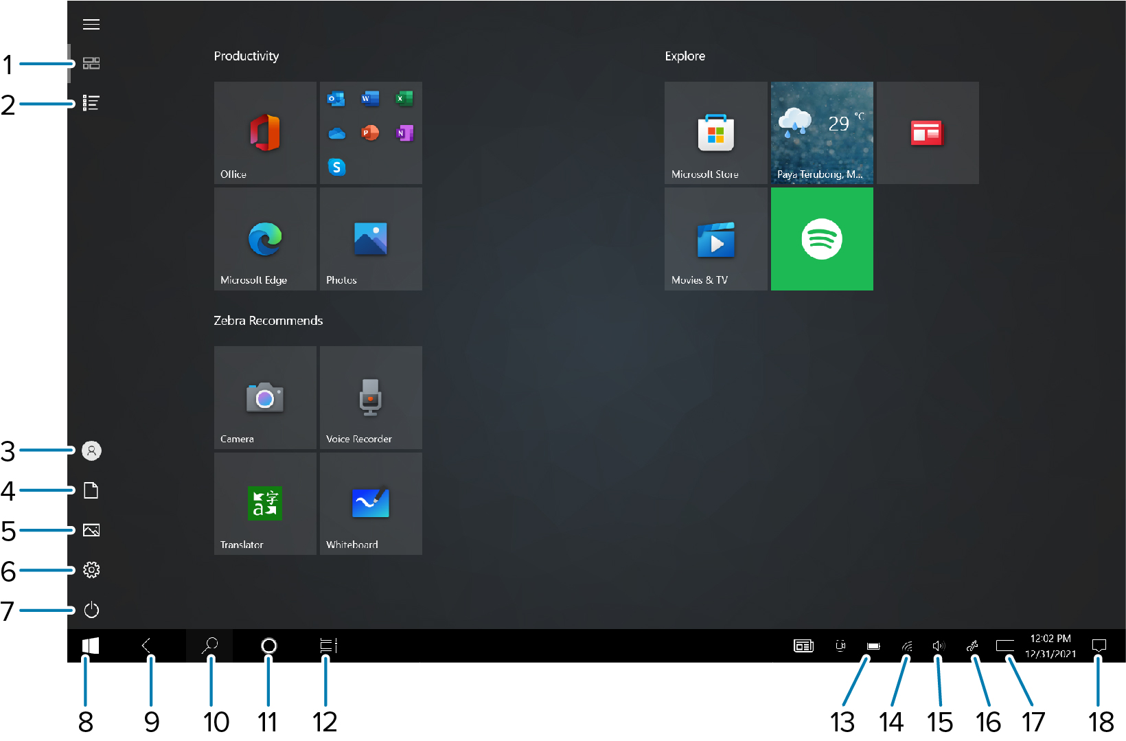The image size is (1126, 741).
Task: Launch the Office tile
Action: [x=265, y=133]
